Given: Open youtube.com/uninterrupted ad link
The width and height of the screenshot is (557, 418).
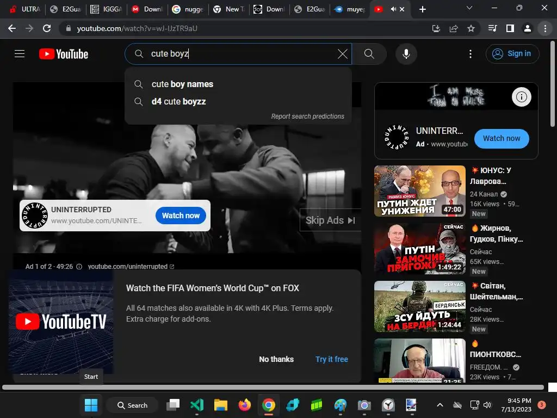Looking at the screenshot, I should [x=131, y=267].
